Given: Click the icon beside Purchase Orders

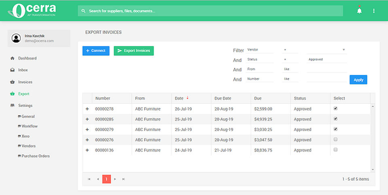Looking at the screenshot, I should click(19, 156).
